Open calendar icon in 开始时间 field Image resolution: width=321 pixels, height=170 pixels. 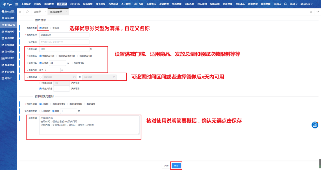70,77
